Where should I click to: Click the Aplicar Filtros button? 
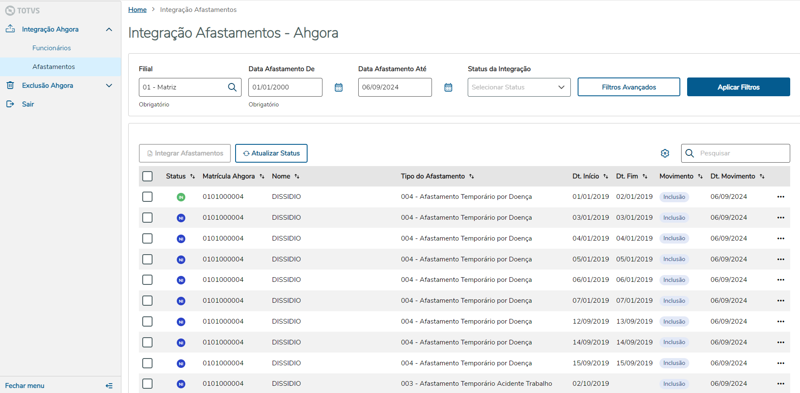tap(738, 87)
